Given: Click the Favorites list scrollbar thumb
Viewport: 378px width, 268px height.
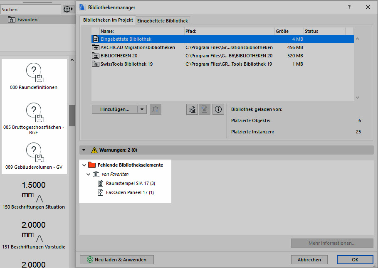Looking at the screenshot, I should click(72, 116).
